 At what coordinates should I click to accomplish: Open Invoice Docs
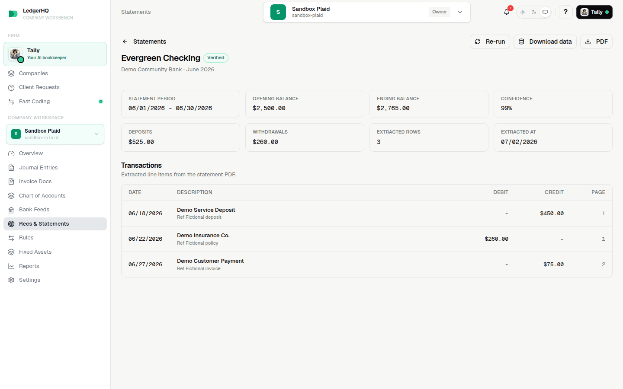tap(55, 182)
